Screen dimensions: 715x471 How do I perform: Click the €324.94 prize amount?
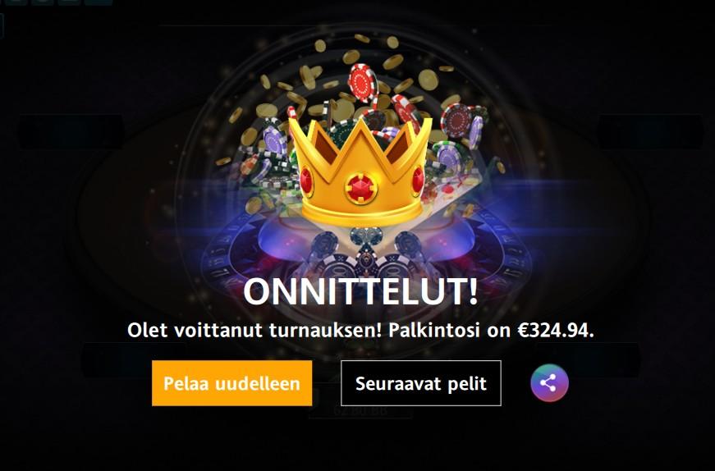click(556, 330)
